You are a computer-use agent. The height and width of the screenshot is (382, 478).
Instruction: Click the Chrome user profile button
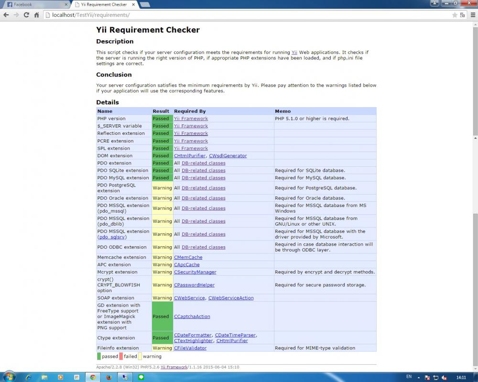[435, 3]
